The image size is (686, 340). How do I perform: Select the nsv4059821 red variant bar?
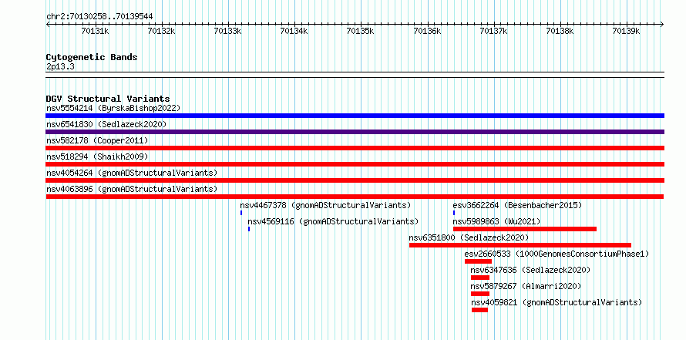click(x=479, y=310)
